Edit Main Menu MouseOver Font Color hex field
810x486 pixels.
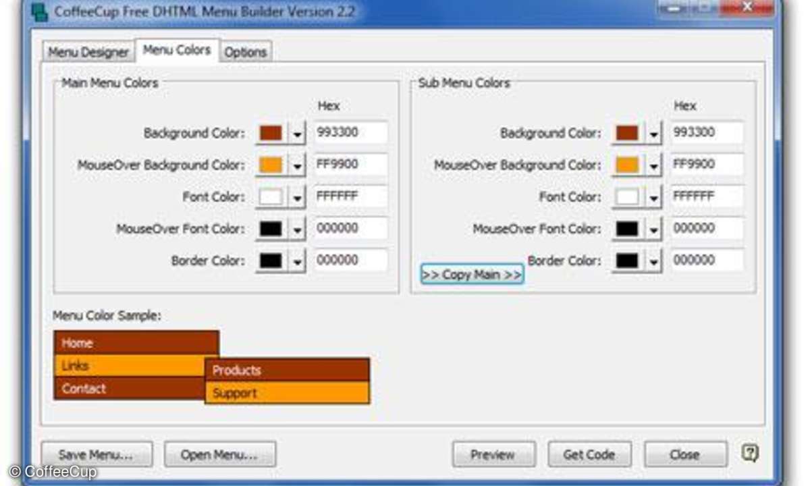pyautogui.click(x=351, y=228)
